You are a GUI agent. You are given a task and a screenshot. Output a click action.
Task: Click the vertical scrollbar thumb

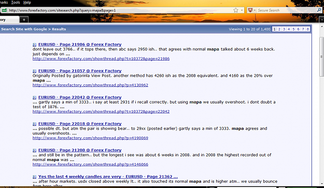coord(321,57)
